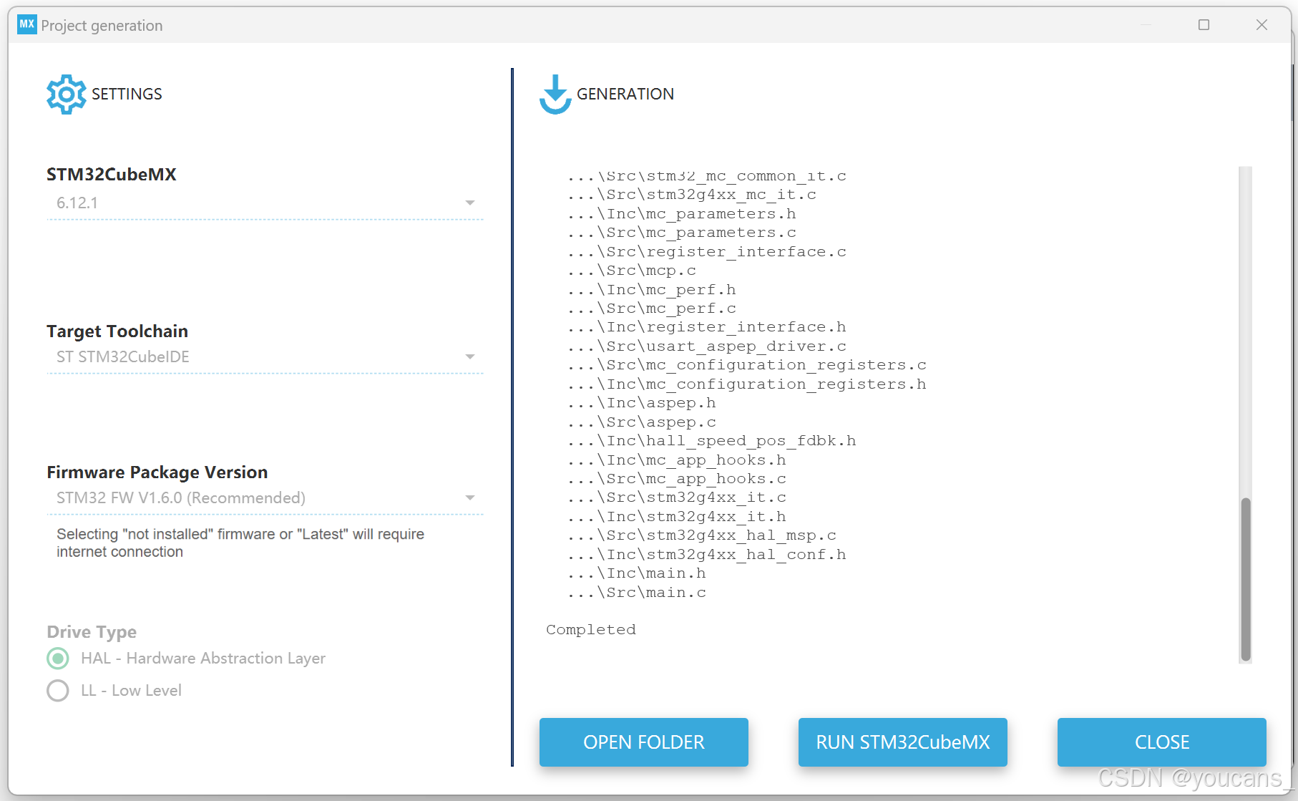Image resolution: width=1298 pixels, height=801 pixels.
Task: Click log line ...\Src\stm32_mc_common_it.c
Action: (707, 176)
